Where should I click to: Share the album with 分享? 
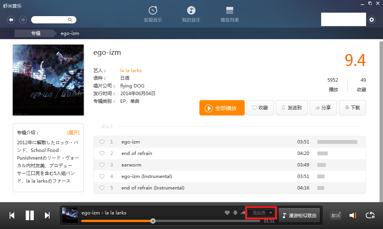tap(323, 108)
